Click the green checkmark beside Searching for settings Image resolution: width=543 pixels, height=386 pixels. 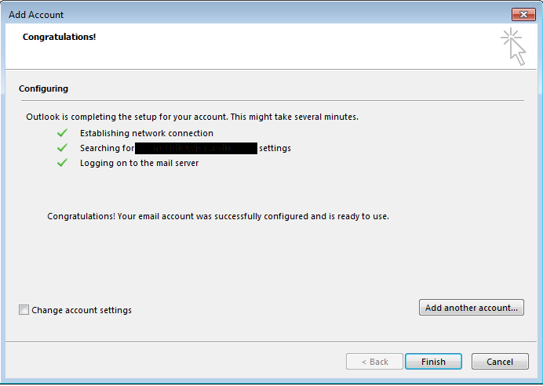63,148
